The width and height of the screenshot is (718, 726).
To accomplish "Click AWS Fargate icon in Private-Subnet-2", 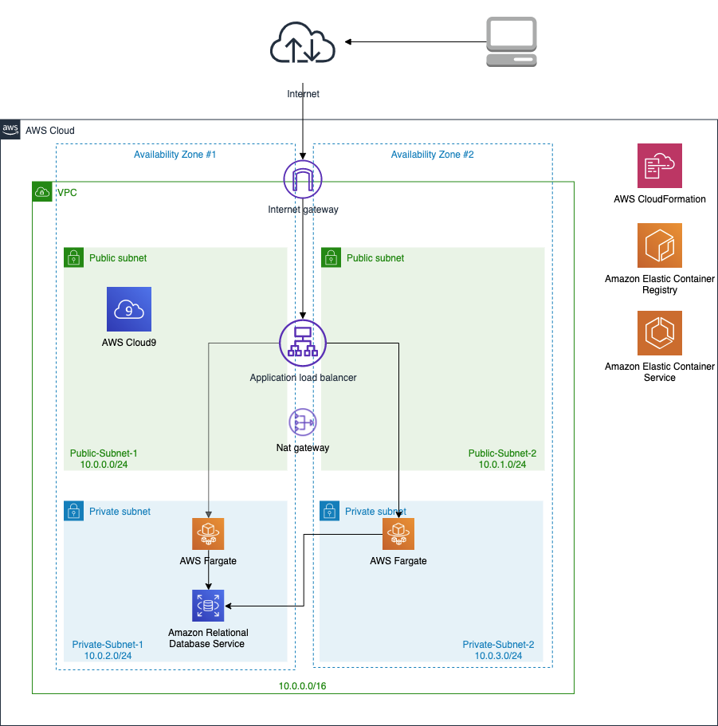I will (x=398, y=534).
